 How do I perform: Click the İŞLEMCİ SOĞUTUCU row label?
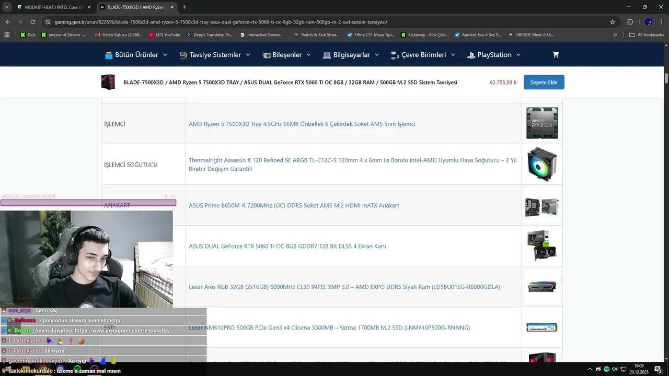131,164
